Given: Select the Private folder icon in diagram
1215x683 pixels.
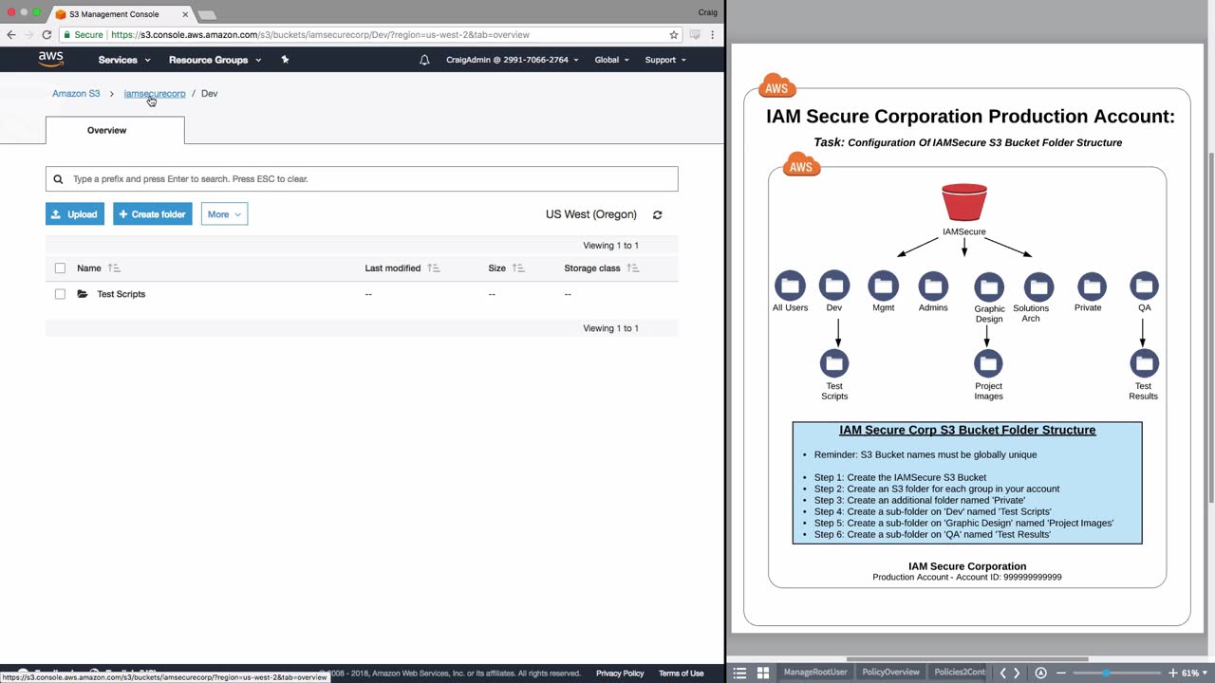Looking at the screenshot, I should pos(1092,286).
